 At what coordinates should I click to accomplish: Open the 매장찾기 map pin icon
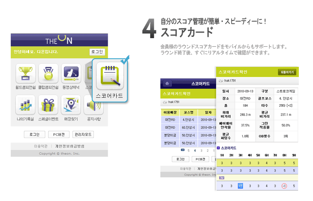pyautogui.click(x=71, y=105)
